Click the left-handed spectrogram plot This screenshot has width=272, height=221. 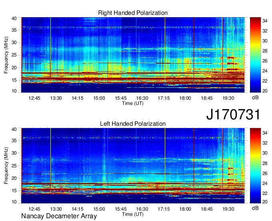[x=133, y=166]
